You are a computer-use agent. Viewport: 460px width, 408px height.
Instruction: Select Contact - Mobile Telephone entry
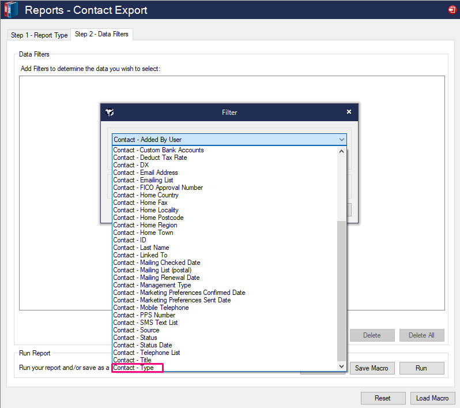click(x=150, y=308)
